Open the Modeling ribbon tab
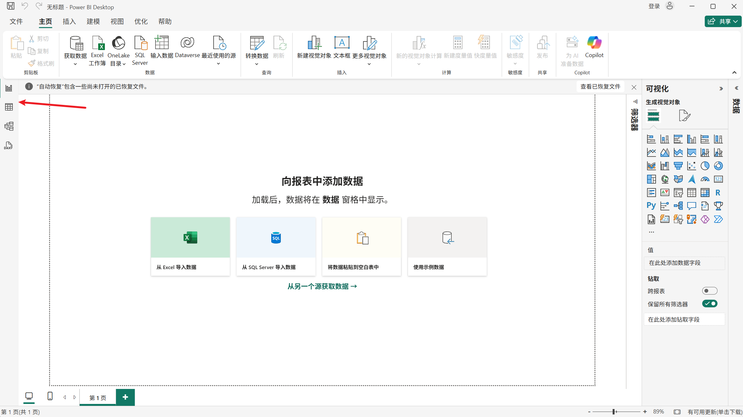 (93, 21)
